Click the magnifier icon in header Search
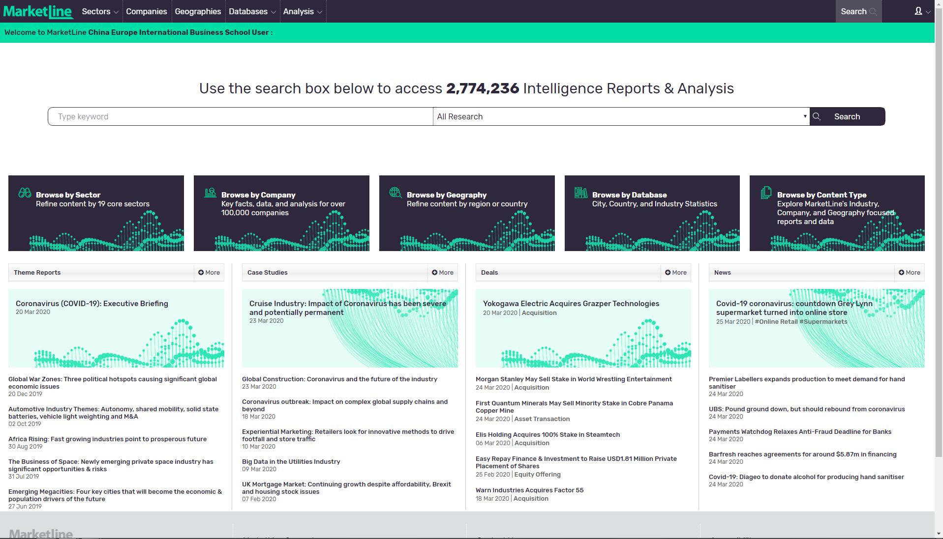This screenshot has height=539, width=943. tap(873, 12)
